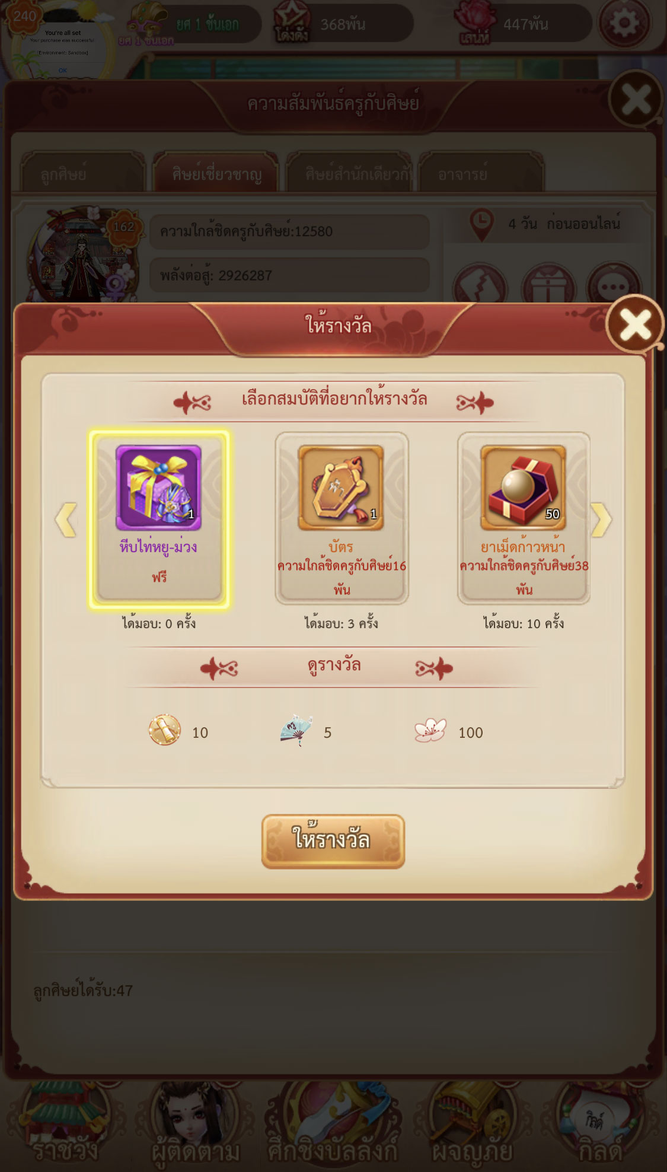Open the อาจารย์ tab
The image size is (667, 1172).
point(481,174)
